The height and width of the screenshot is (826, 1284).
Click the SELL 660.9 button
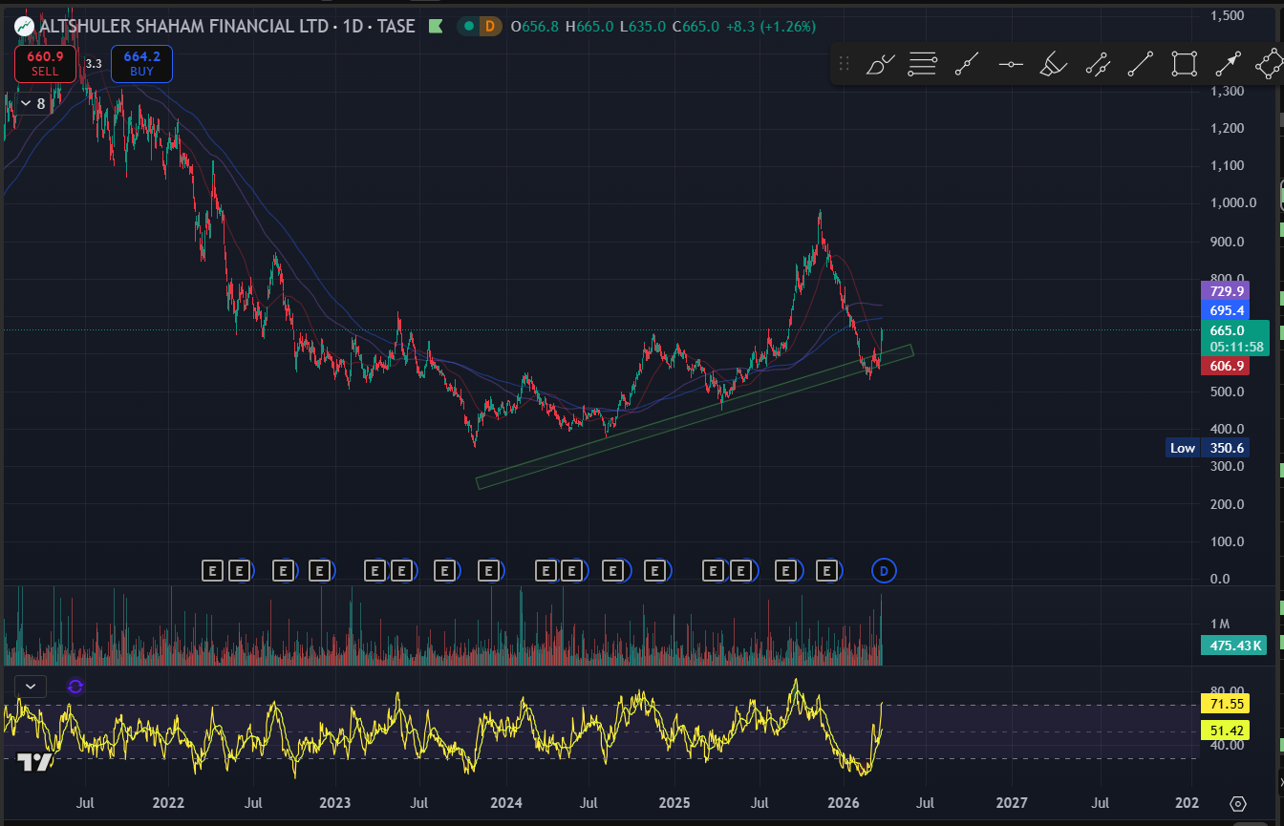click(x=45, y=63)
